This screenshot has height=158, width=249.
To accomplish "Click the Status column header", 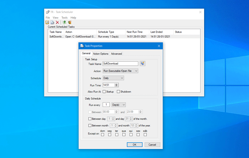I will click(x=187, y=32).
